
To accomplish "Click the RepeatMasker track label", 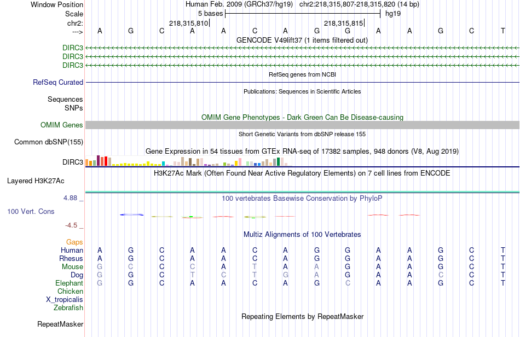I will [60, 324].
